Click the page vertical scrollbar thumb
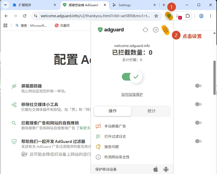217x174 pixels. tap(214, 78)
